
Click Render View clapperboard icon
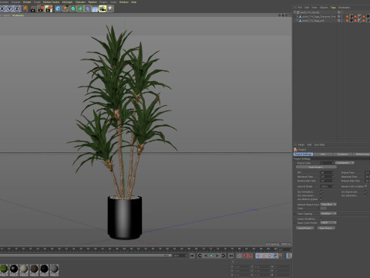(33, 8)
